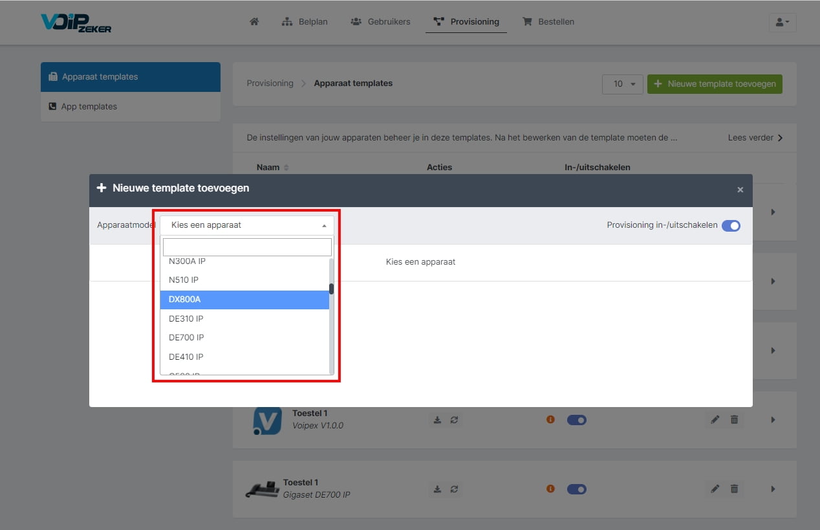
Task: Refresh the Gigaset DE700 IP template
Action: coord(454,489)
